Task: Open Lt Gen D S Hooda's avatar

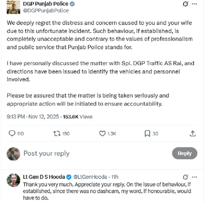Action: [x=13, y=180]
